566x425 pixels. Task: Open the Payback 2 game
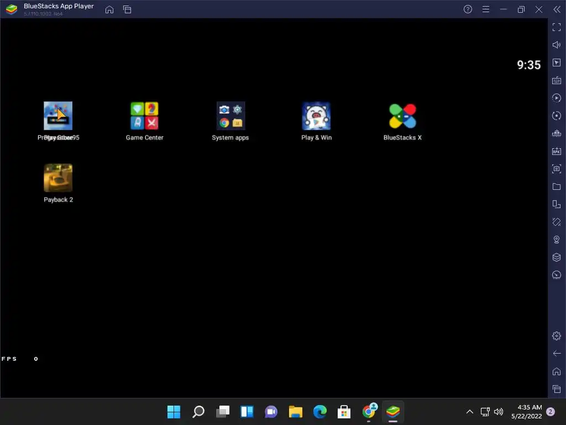click(x=58, y=178)
